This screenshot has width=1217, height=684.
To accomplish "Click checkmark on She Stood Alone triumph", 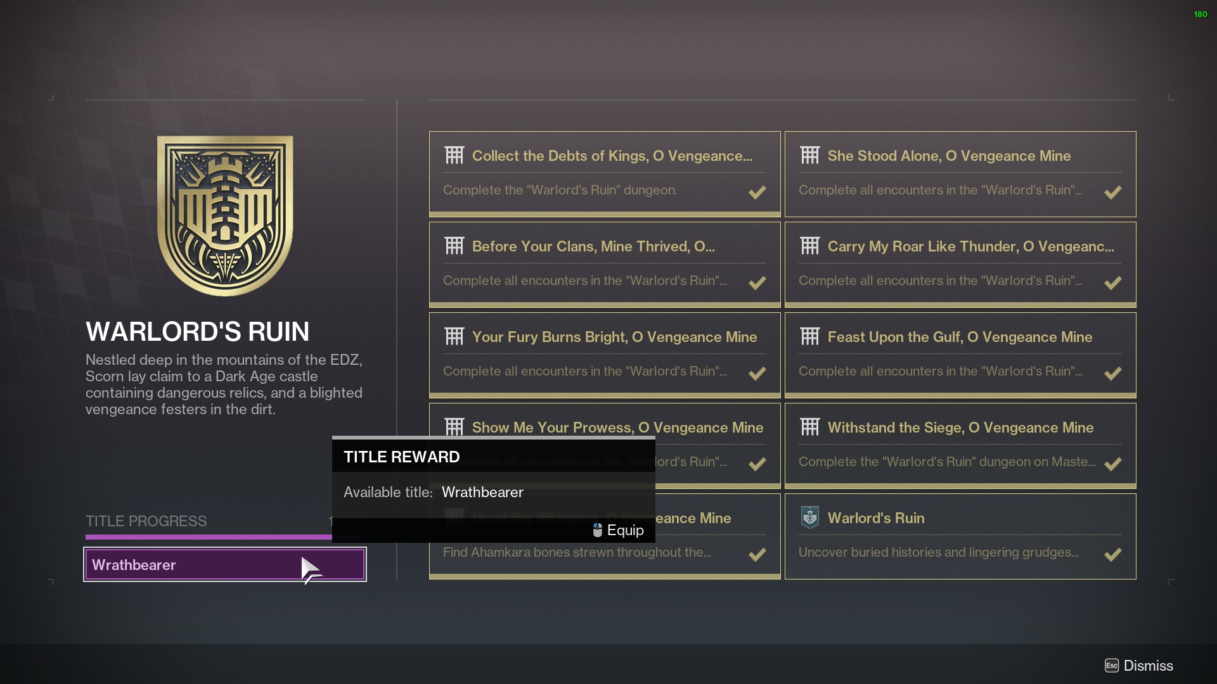I will (x=1112, y=192).
